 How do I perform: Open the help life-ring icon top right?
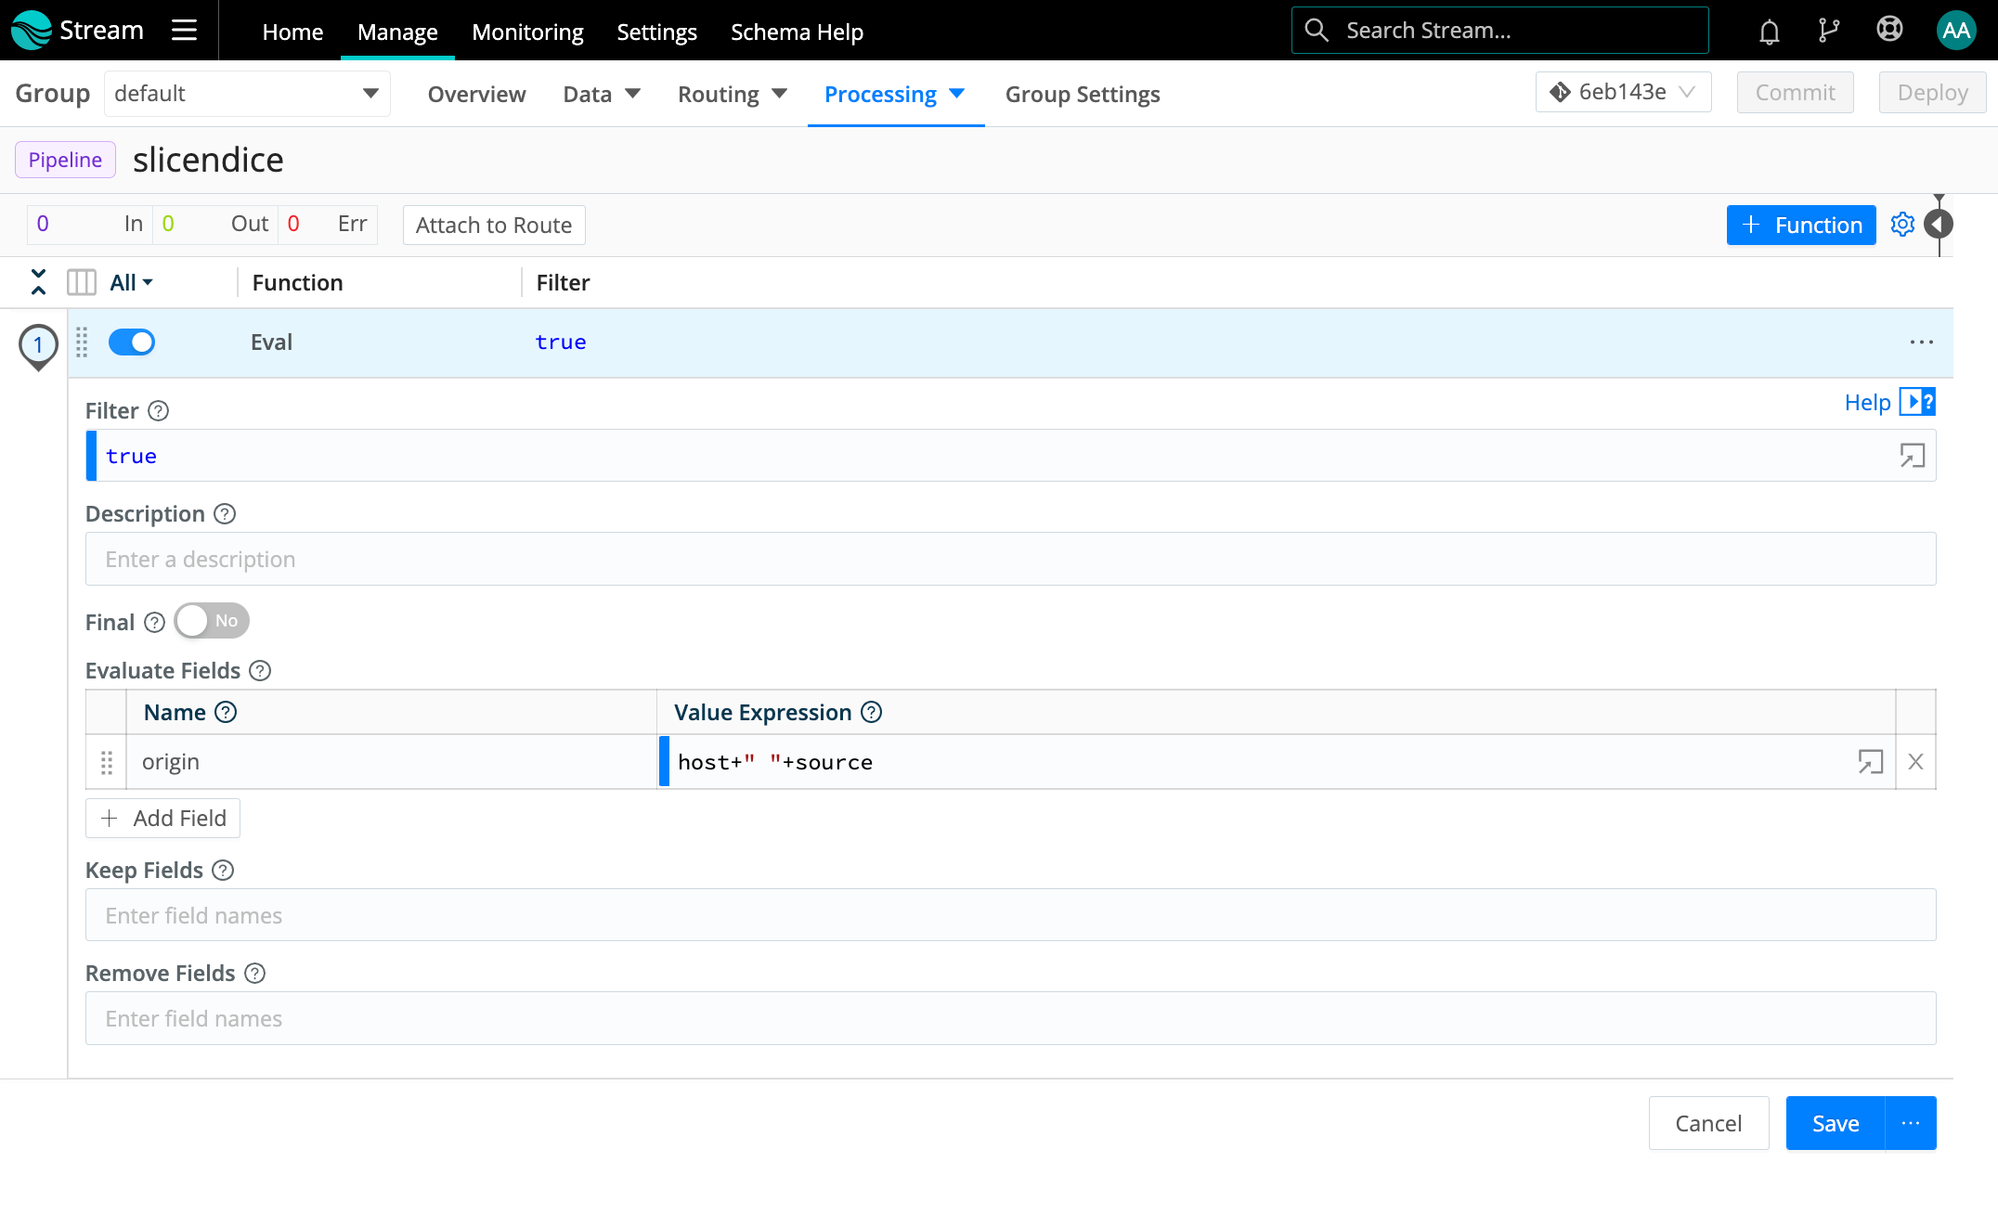[1889, 30]
